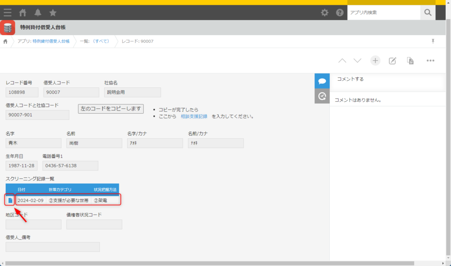
Task: Open the help question mark icon
Action: [340, 13]
